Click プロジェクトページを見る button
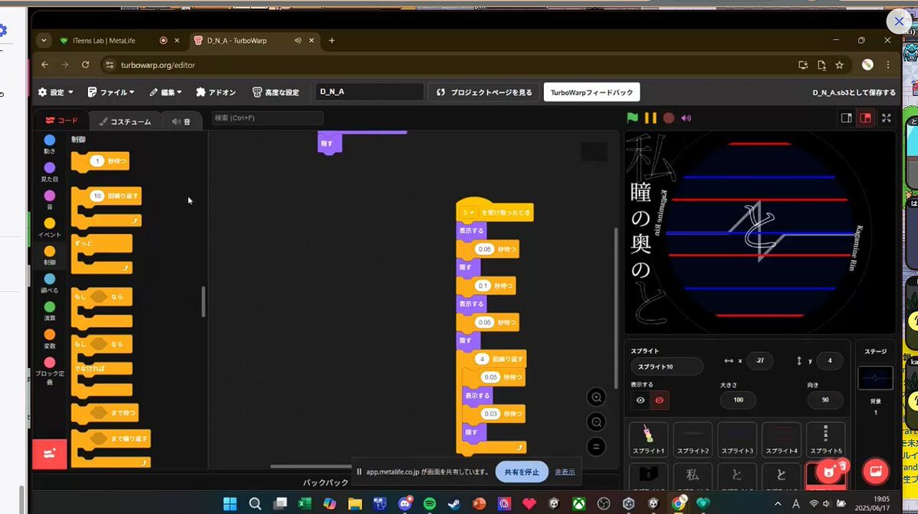The width and height of the screenshot is (918, 514). (484, 92)
